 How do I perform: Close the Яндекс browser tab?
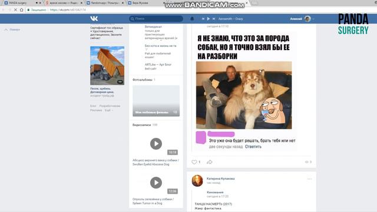click(x=81, y=3)
